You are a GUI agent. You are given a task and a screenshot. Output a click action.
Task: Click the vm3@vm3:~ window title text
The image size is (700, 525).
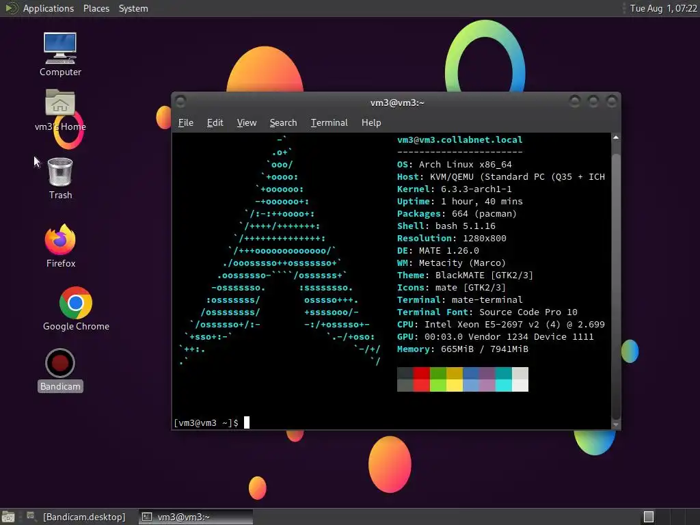point(397,103)
